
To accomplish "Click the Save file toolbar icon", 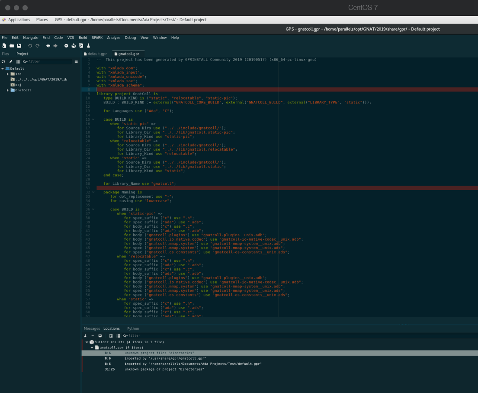I will coord(19,45).
